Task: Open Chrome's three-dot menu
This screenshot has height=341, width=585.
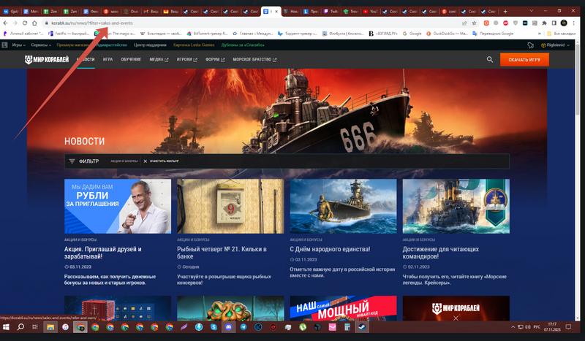Action: pos(573,23)
